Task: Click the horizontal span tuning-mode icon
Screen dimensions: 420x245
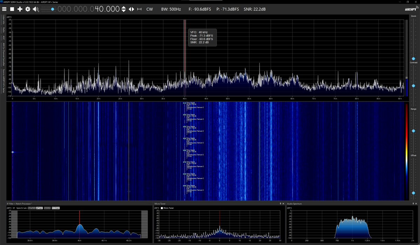Action: (x=139, y=9)
